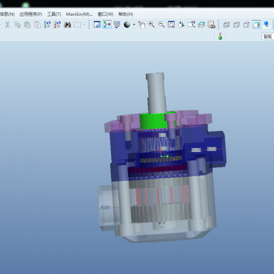Open the View Manager icon
Image resolution: width=274 pixels, height=274 pixels.
click(x=212, y=25)
